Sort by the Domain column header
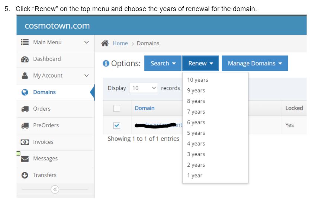This screenshot has height=206, width=324. (x=145, y=108)
